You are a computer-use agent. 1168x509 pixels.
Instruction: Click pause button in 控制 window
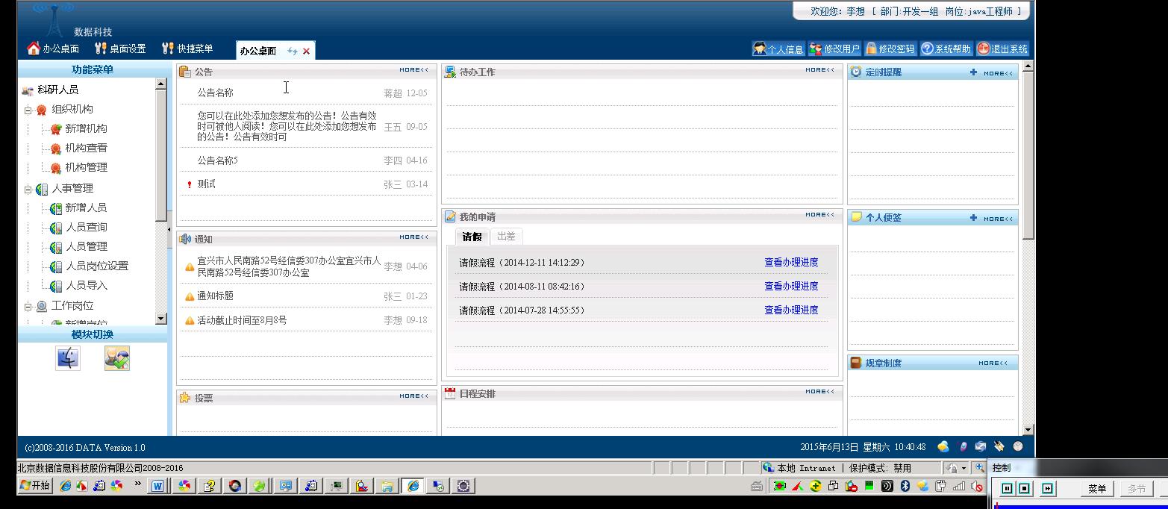tap(1007, 489)
